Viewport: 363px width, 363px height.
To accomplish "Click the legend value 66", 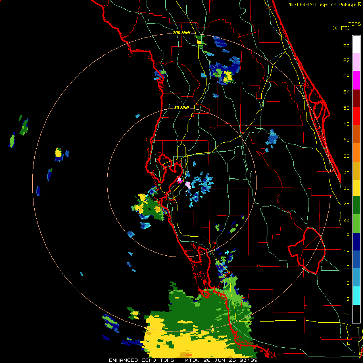I will 346,45.
